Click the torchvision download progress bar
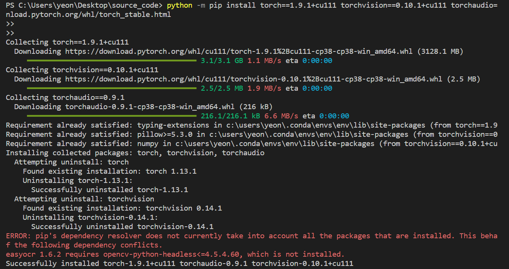This screenshot has width=509, height=269. tap(111, 88)
